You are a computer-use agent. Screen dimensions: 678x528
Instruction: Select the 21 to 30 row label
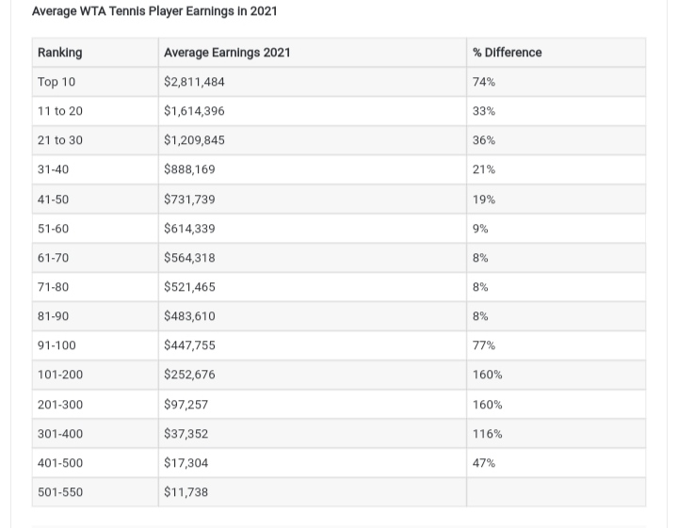[60, 140]
